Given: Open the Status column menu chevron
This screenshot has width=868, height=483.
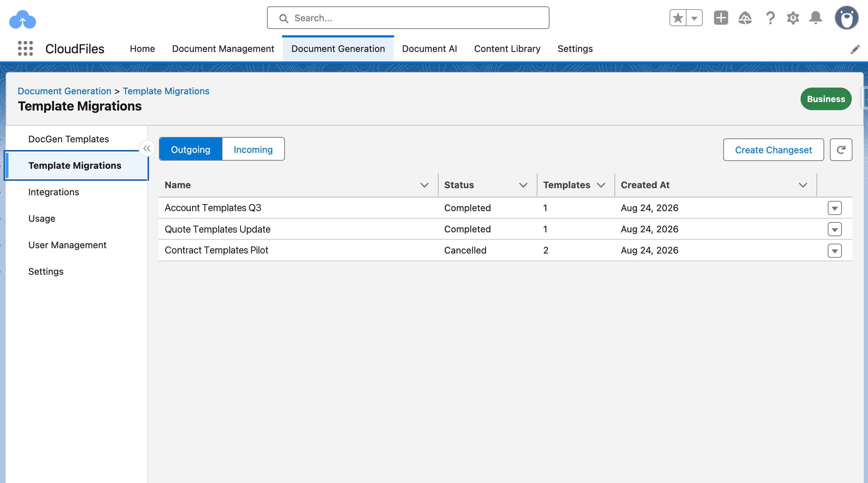Looking at the screenshot, I should tap(523, 185).
